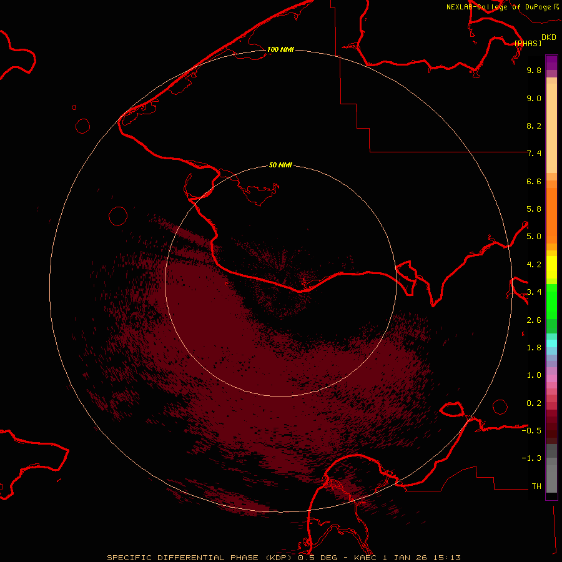562x562 pixels.
Task: Click the cyan band of the color bar
Action: [x=551, y=343]
